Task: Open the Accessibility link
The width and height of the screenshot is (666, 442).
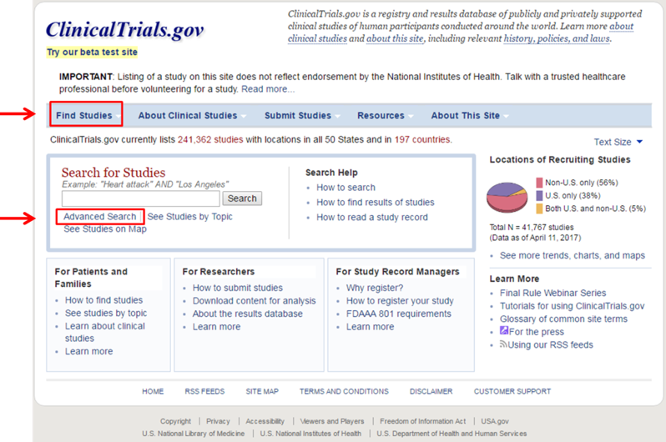Action: click(265, 421)
